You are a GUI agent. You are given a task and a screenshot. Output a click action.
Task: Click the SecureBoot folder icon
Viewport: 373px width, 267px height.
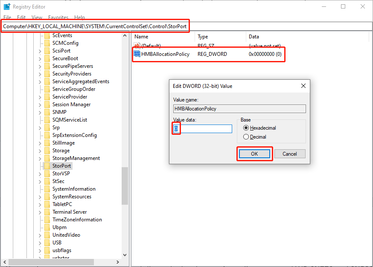click(x=47, y=58)
